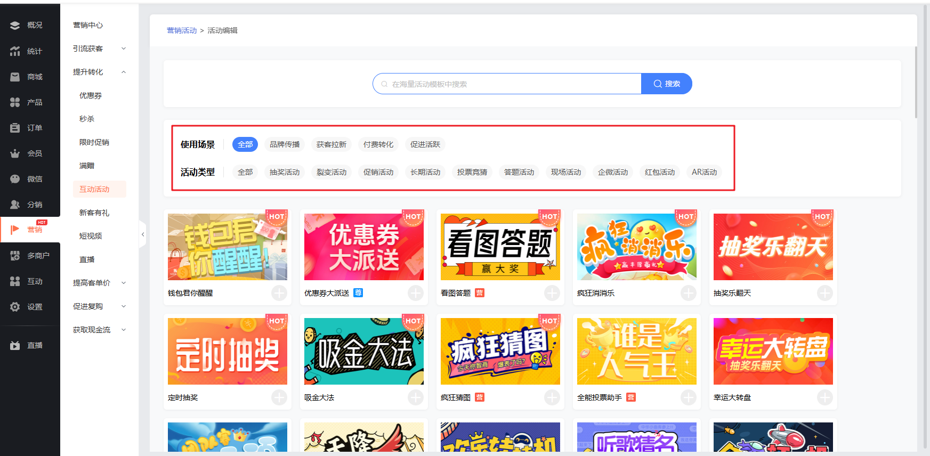The height and width of the screenshot is (456, 930).
Task: Open 秒杀 submenu item
Action: pos(87,119)
